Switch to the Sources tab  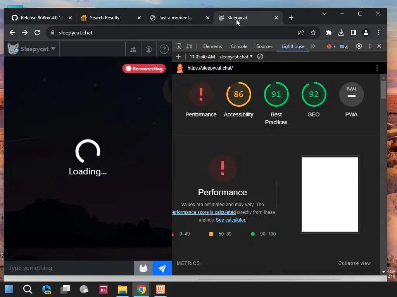264,46
